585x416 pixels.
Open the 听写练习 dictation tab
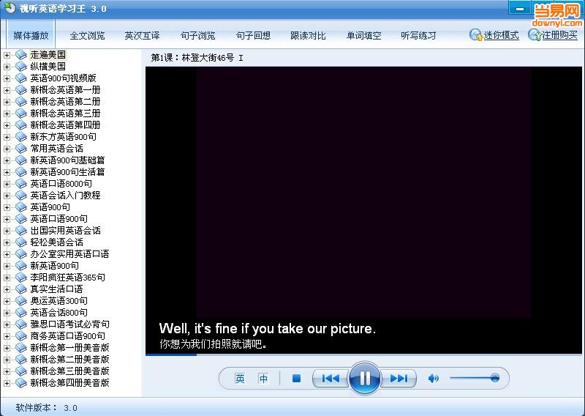pyautogui.click(x=418, y=36)
